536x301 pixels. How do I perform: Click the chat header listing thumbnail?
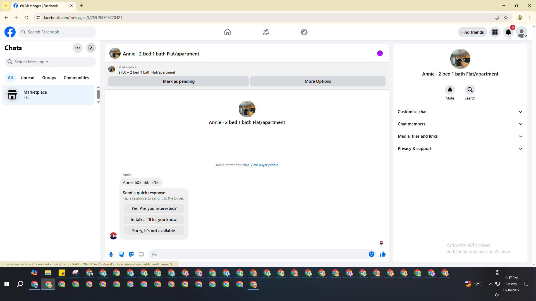115,54
